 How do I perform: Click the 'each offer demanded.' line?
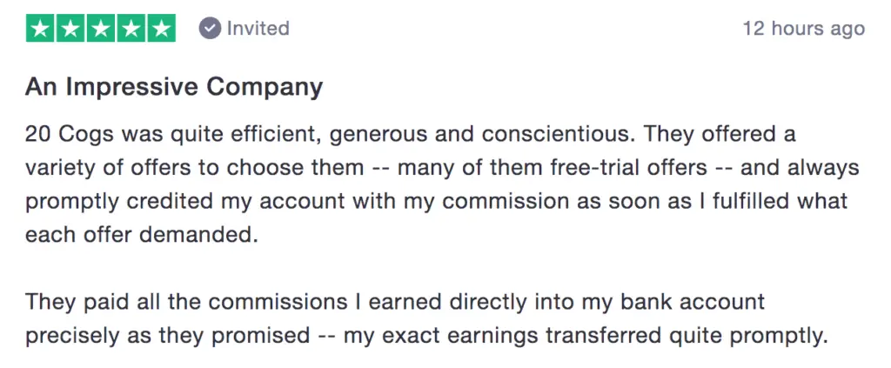pos(142,235)
